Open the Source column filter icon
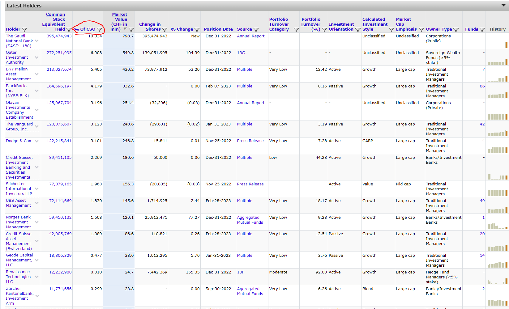The width and height of the screenshot is (509, 309). pyautogui.click(x=256, y=30)
